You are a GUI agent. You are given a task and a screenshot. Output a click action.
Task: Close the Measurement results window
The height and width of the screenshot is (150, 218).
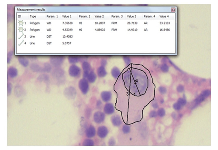[173, 10]
